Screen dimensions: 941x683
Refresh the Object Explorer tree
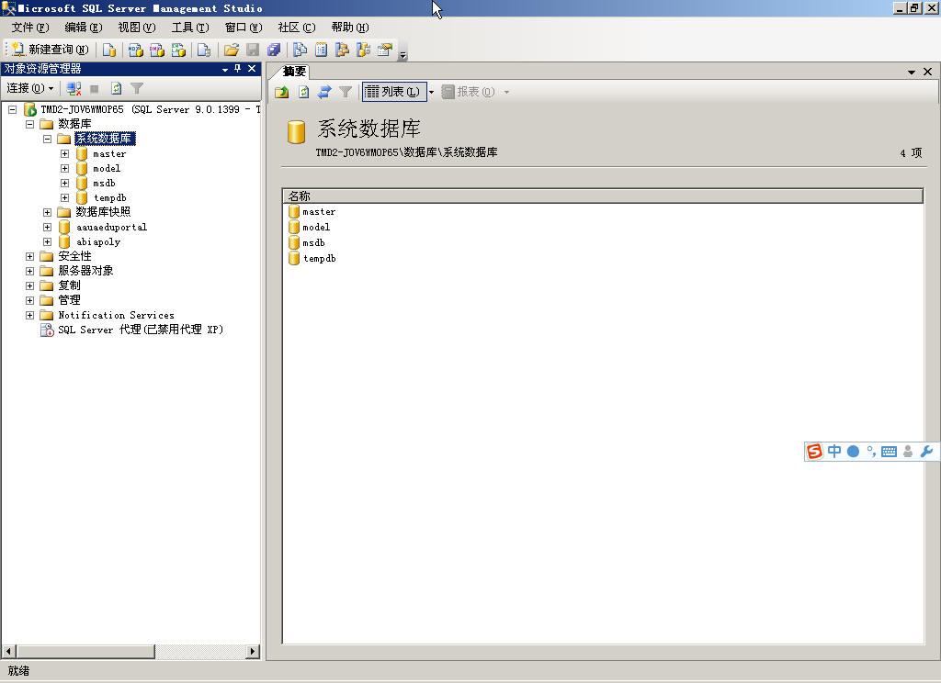tap(116, 88)
